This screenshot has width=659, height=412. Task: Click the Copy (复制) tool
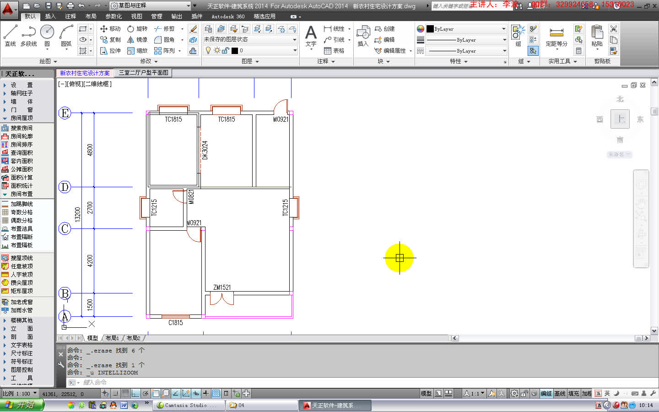tap(110, 39)
